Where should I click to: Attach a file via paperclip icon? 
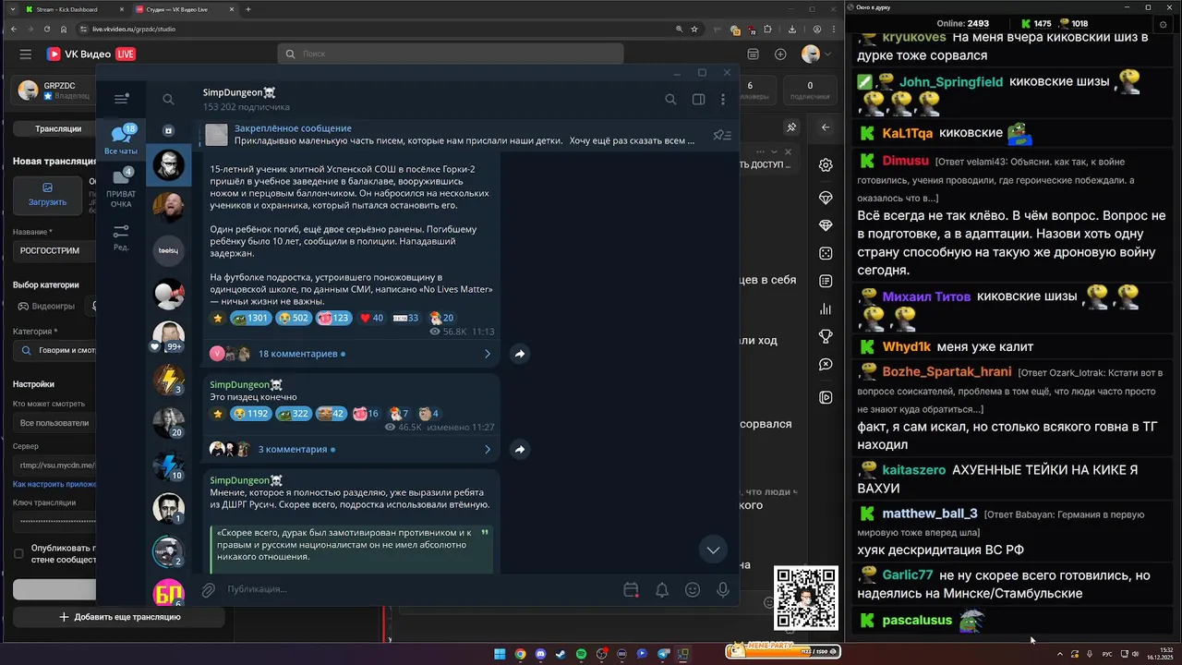point(209,589)
